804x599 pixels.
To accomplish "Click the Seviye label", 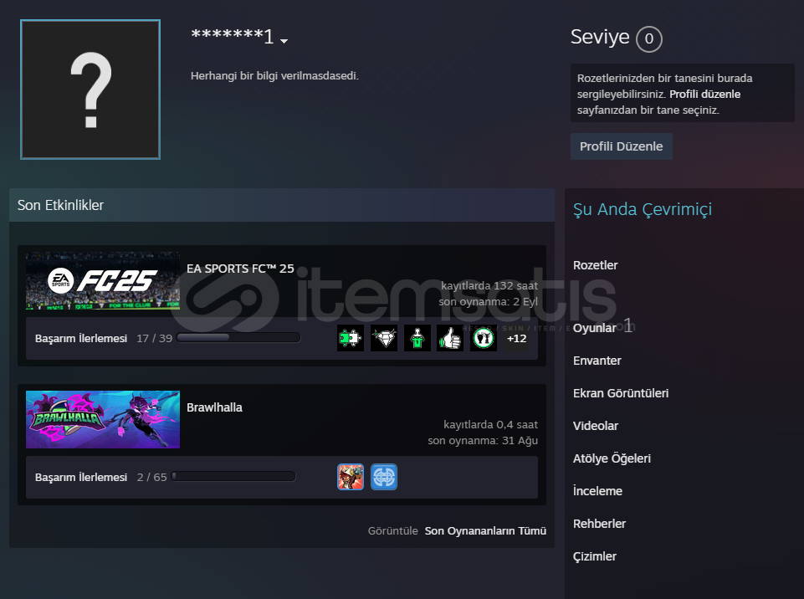I will click(x=600, y=37).
